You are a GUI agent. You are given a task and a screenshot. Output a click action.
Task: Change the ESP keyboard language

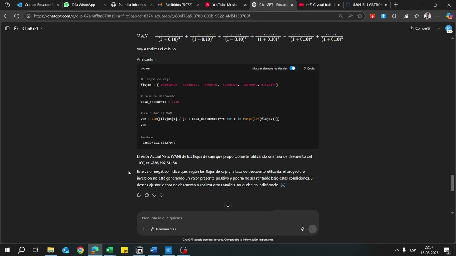click(413, 250)
